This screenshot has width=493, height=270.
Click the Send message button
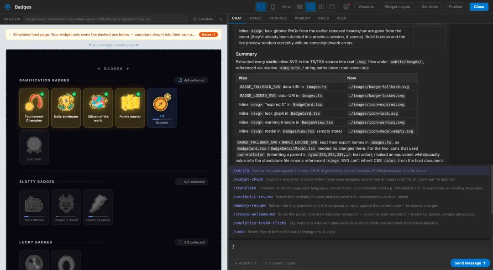(470, 263)
